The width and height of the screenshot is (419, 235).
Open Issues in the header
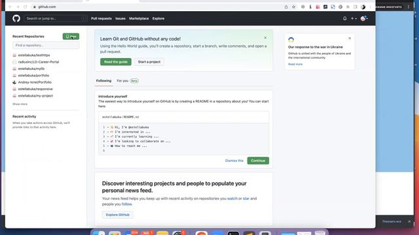pos(120,18)
